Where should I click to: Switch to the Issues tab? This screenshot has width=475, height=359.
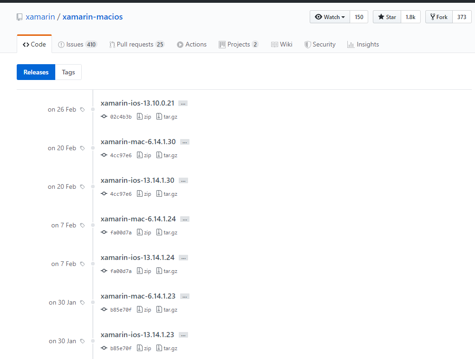[x=77, y=44]
